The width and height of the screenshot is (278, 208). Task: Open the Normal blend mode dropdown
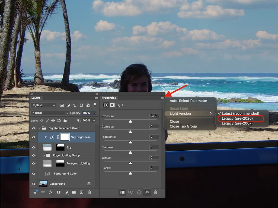coord(50,113)
